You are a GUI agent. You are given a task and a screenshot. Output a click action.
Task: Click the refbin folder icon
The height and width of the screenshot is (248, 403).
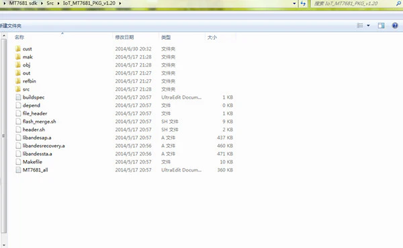coord(18,81)
